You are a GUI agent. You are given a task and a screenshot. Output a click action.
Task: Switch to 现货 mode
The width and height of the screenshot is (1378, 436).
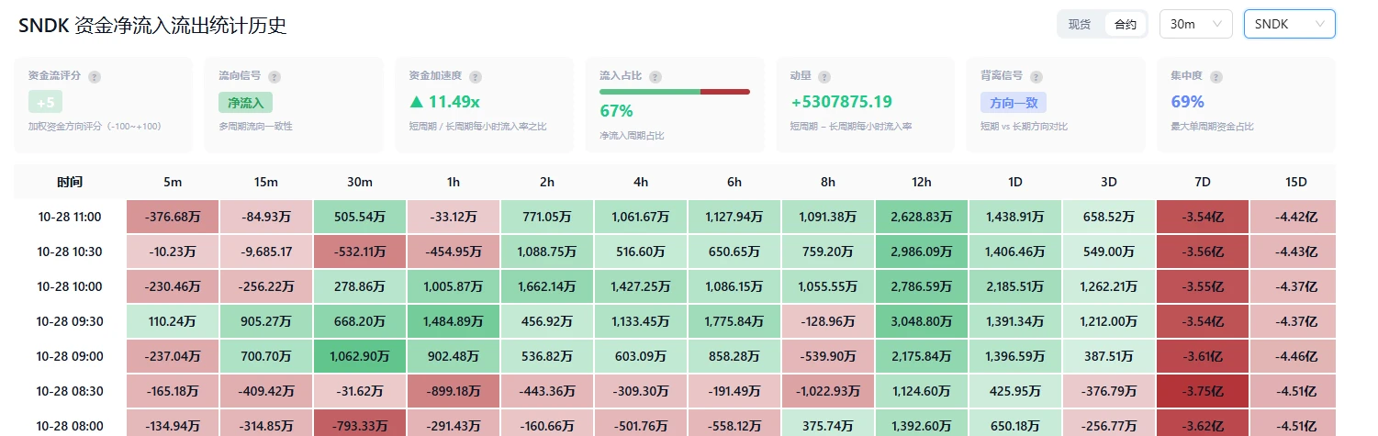click(x=1081, y=25)
